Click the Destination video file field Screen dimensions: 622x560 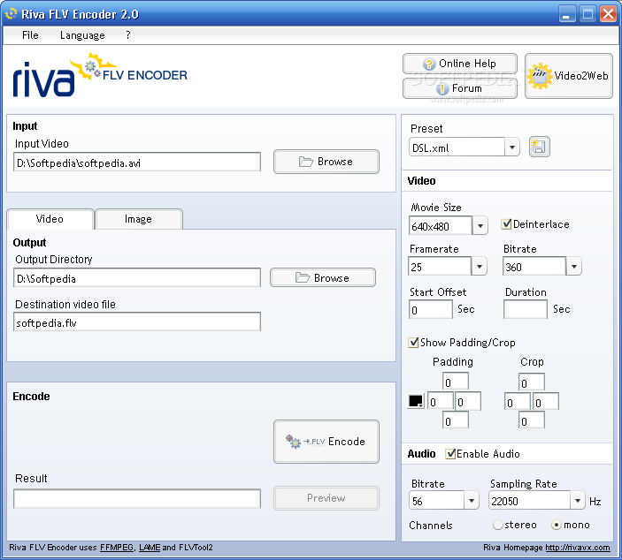click(x=137, y=322)
